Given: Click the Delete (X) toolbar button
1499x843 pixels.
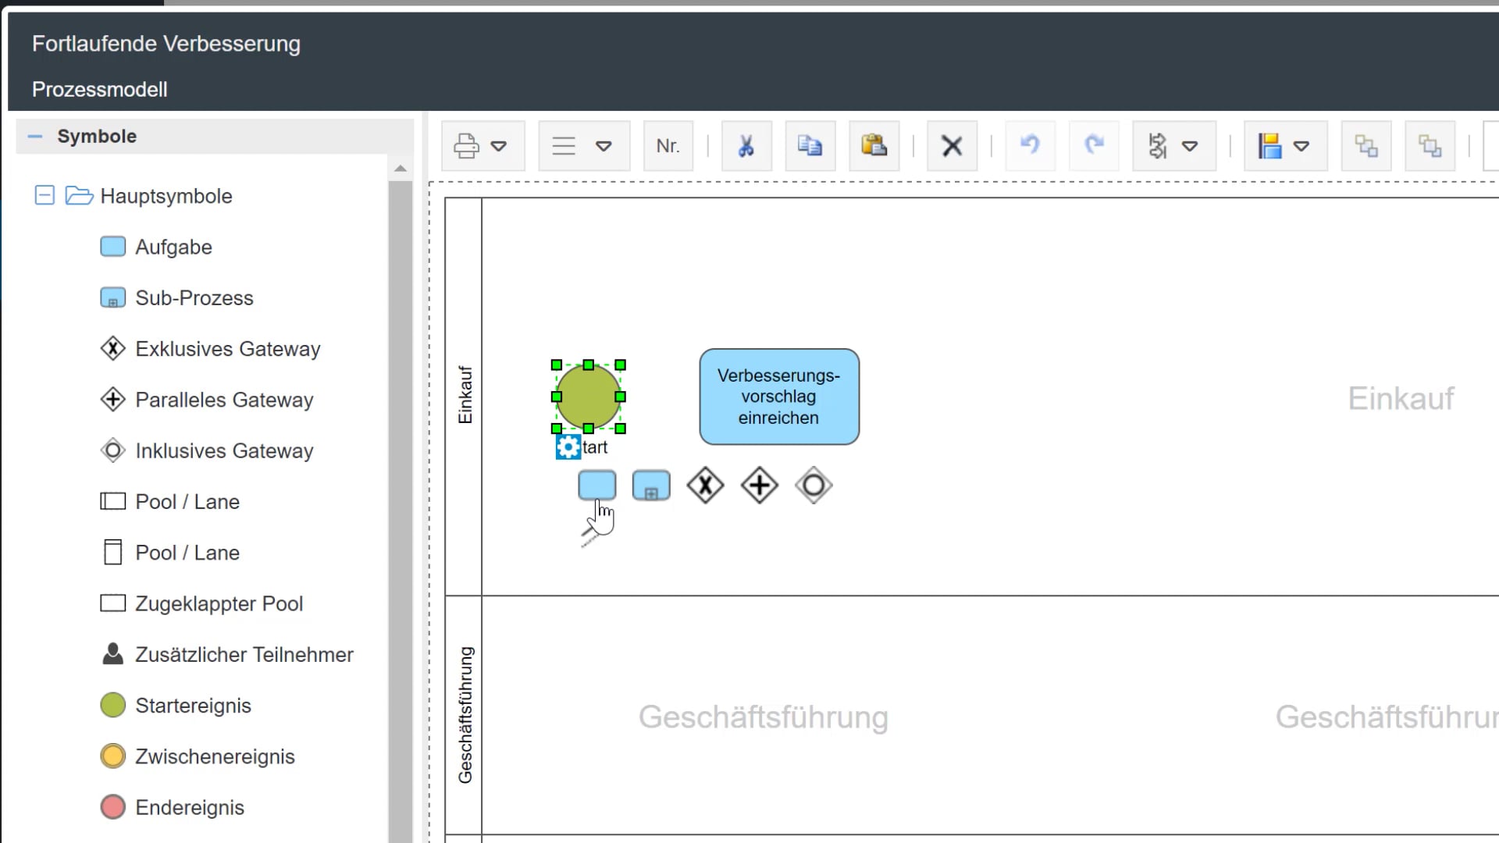Looking at the screenshot, I should (951, 146).
